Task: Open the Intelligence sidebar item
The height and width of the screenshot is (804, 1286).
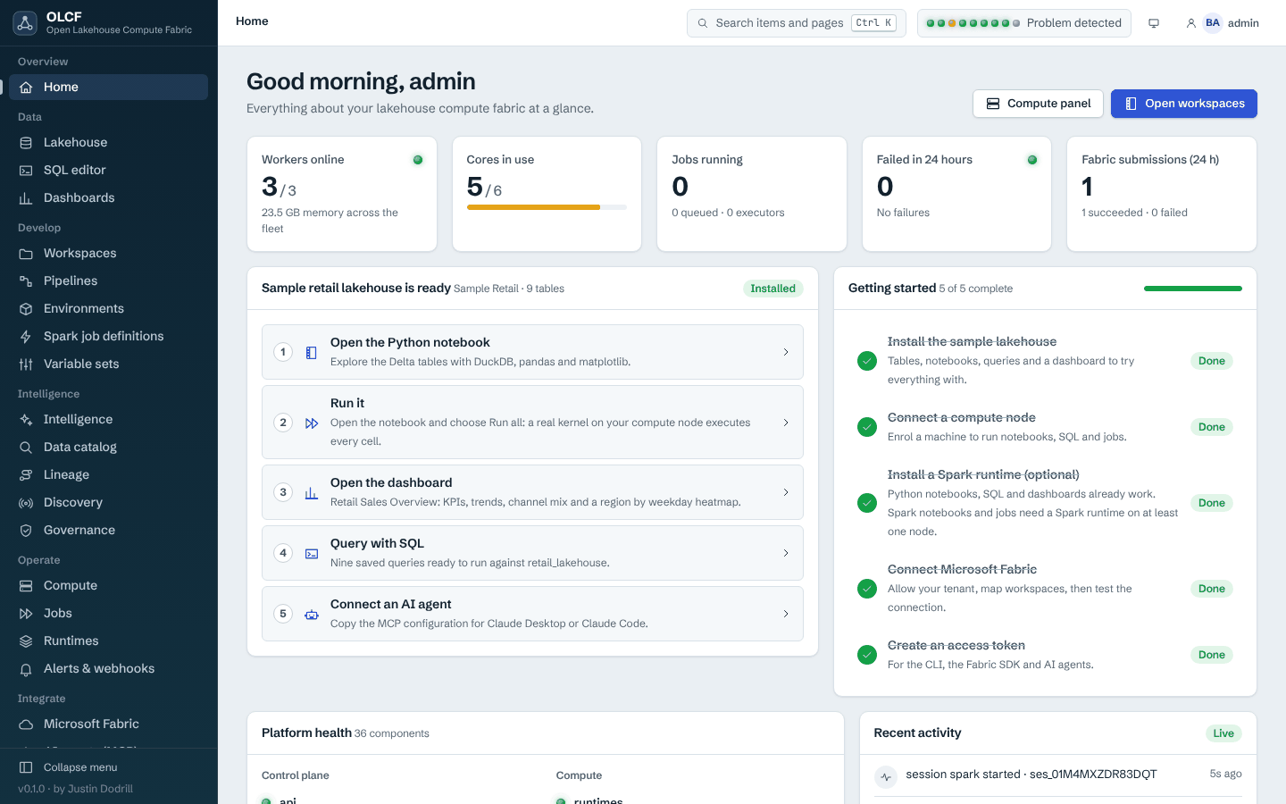Action: 108,419
